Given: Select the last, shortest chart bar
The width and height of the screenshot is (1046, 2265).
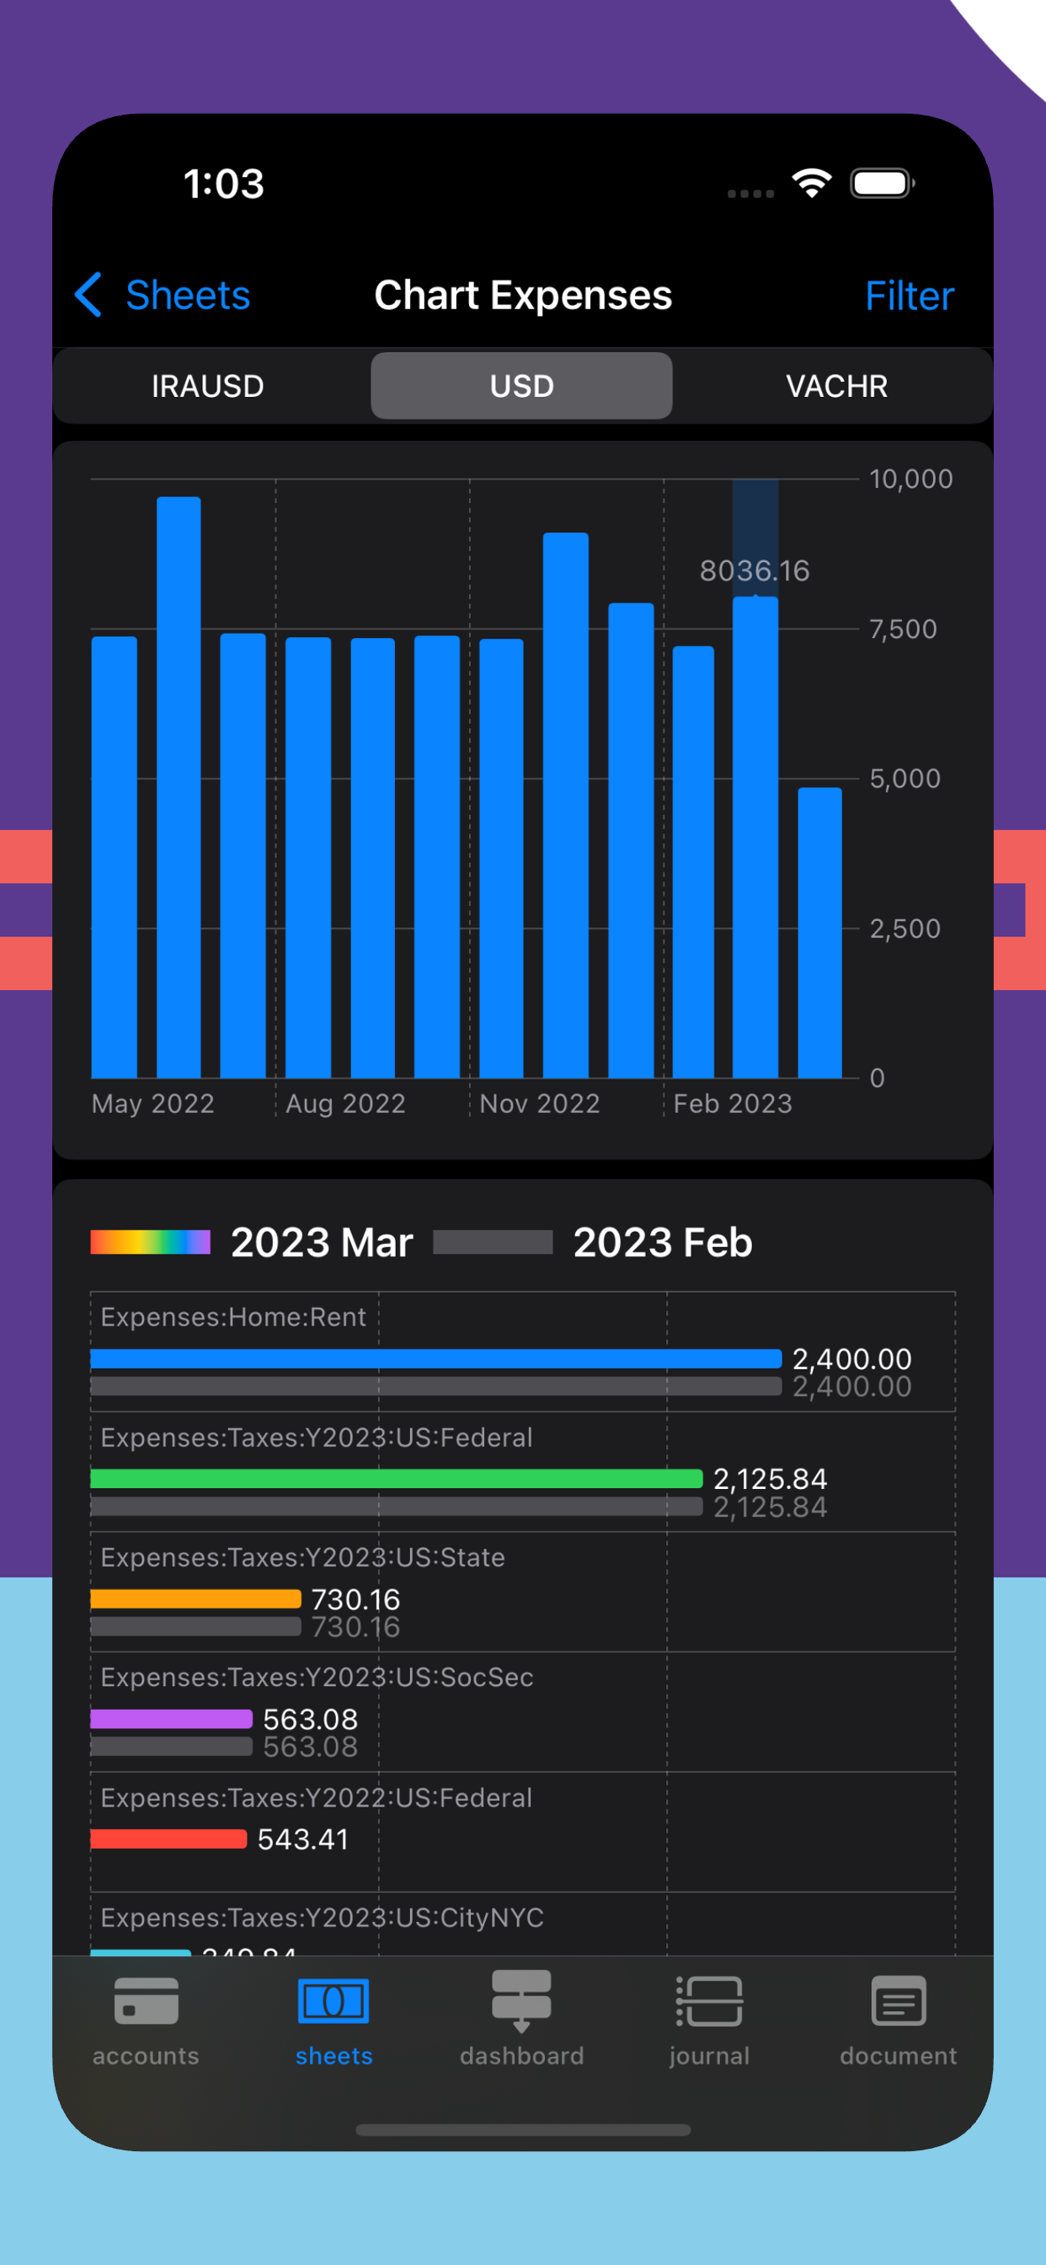Looking at the screenshot, I should tap(819, 933).
